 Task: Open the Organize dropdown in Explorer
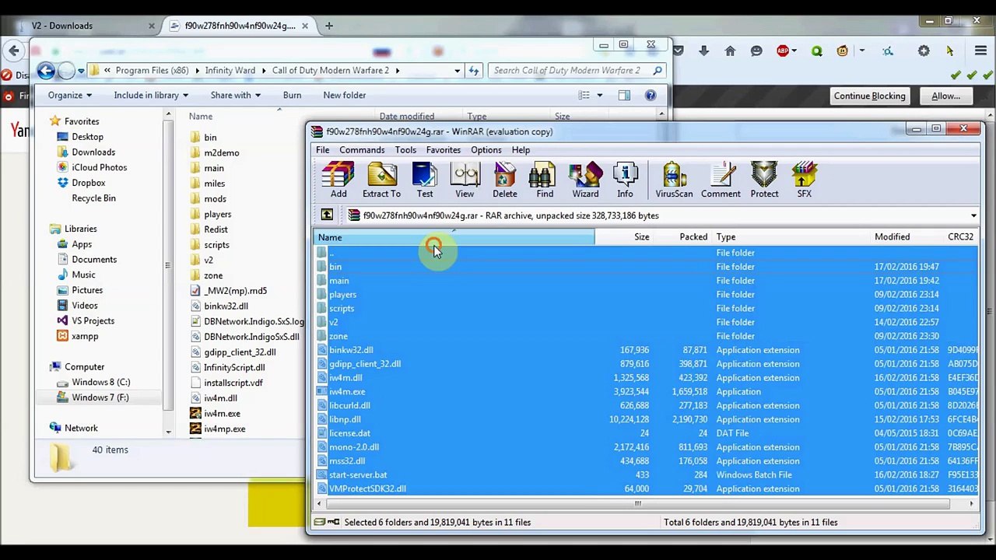[x=69, y=95]
